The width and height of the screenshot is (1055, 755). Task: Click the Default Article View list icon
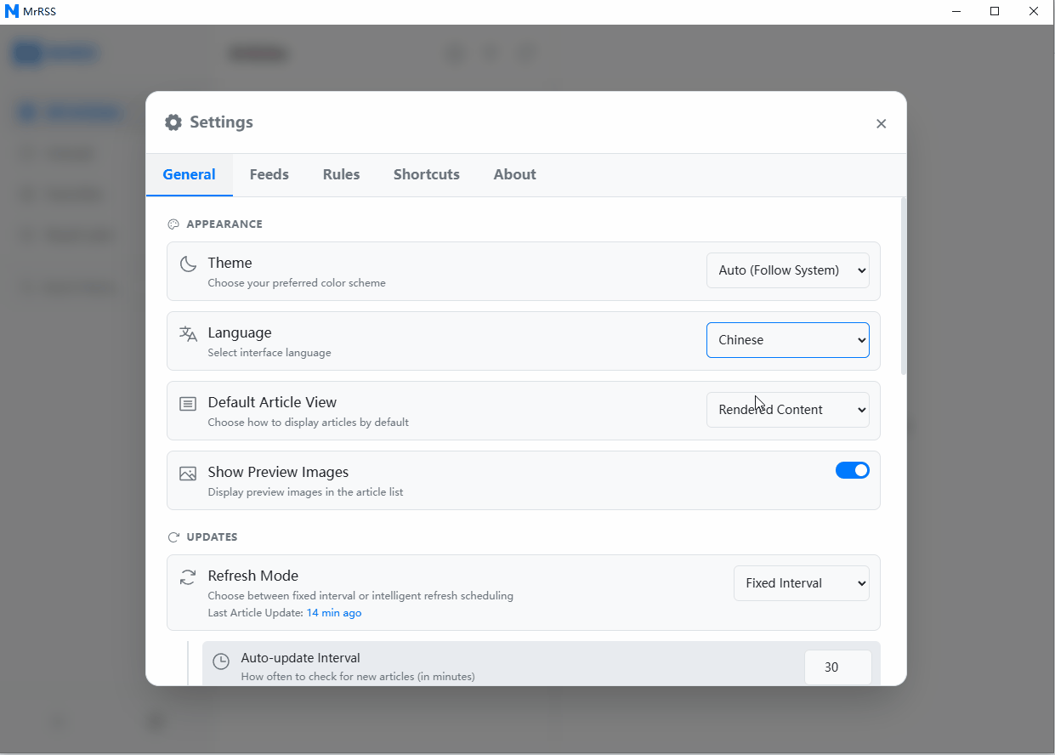point(188,404)
